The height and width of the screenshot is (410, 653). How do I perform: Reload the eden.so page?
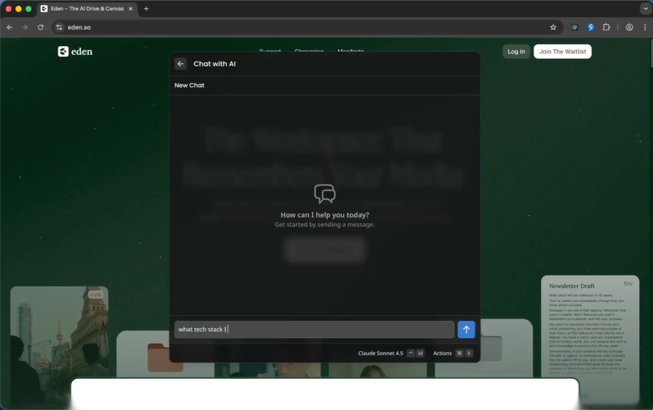click(x=41, y=27)
